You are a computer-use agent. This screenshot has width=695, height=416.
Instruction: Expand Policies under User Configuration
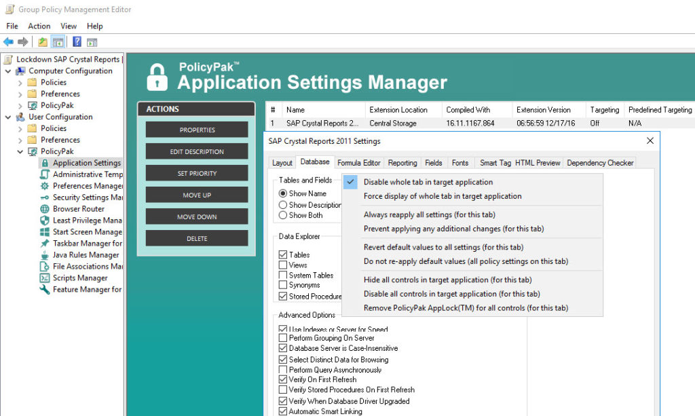pos(20,128)
